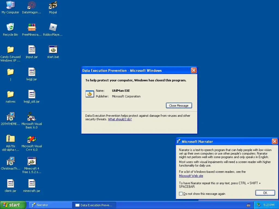Click OK in the Microsoft Narrator dialog

click(265, 193)
